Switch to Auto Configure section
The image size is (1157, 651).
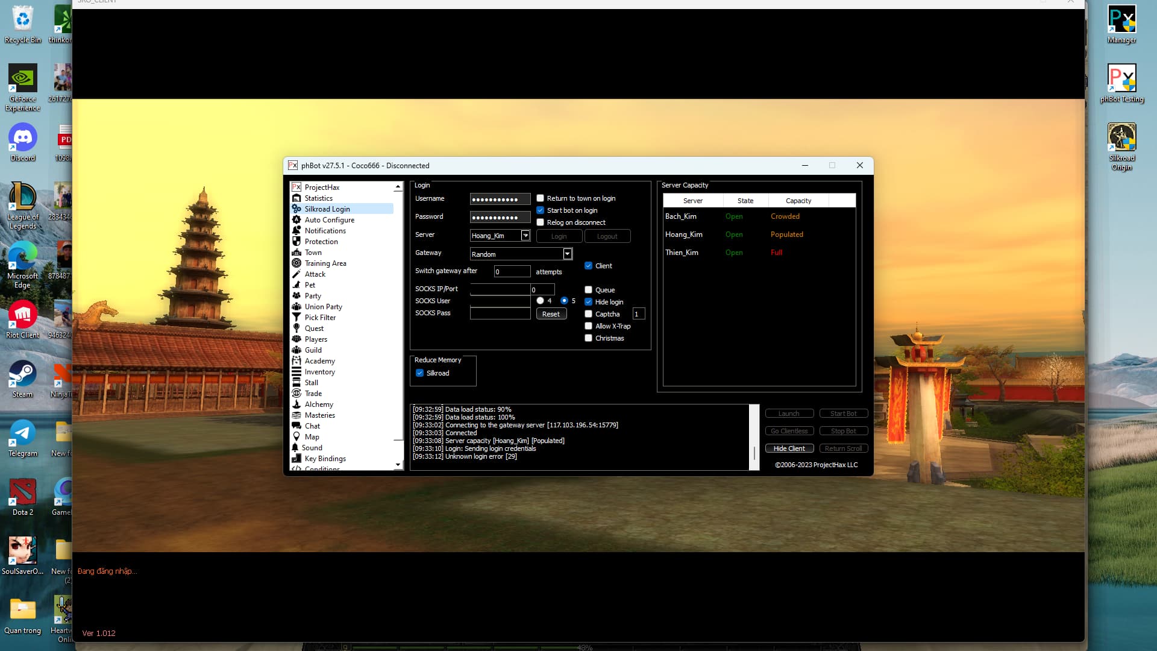[x=329, y=220]
